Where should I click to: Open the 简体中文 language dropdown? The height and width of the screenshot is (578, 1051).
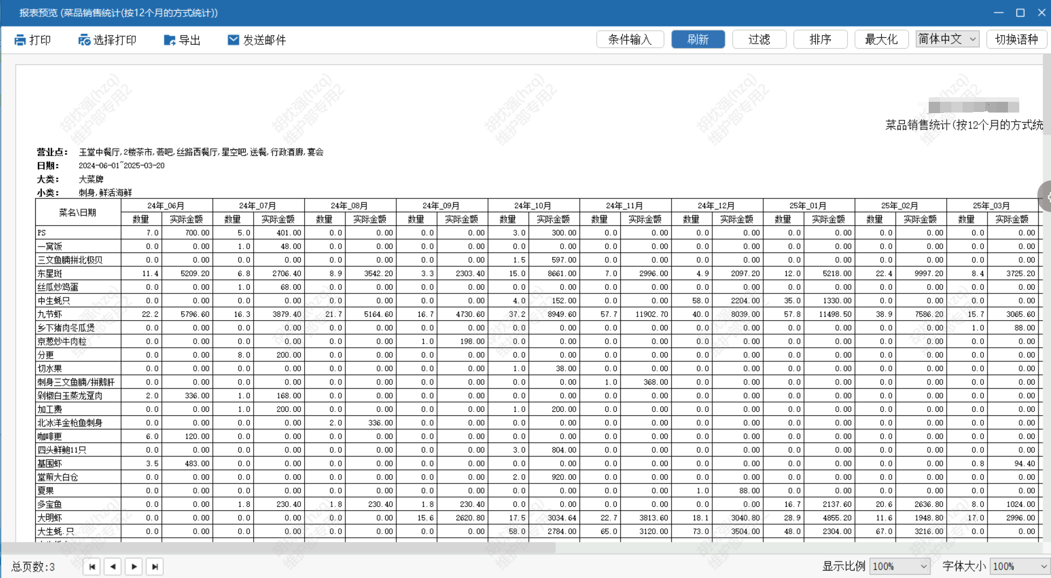coord(947,39)
